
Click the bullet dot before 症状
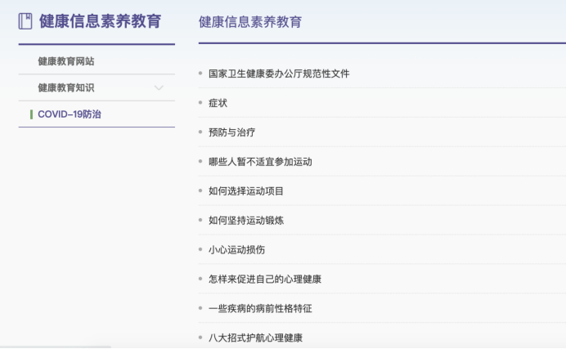pos(200,103)
